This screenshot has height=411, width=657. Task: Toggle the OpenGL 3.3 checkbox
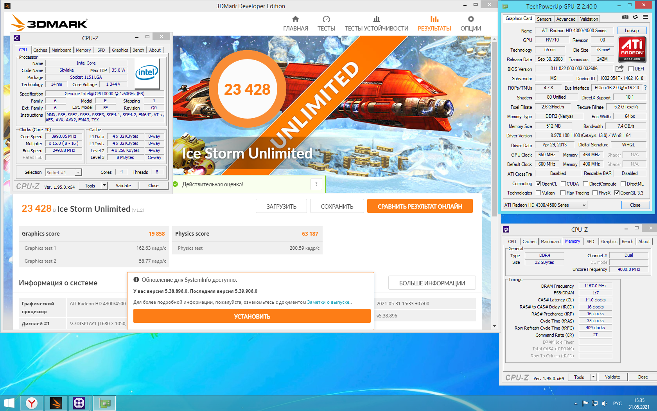point(617,193)
